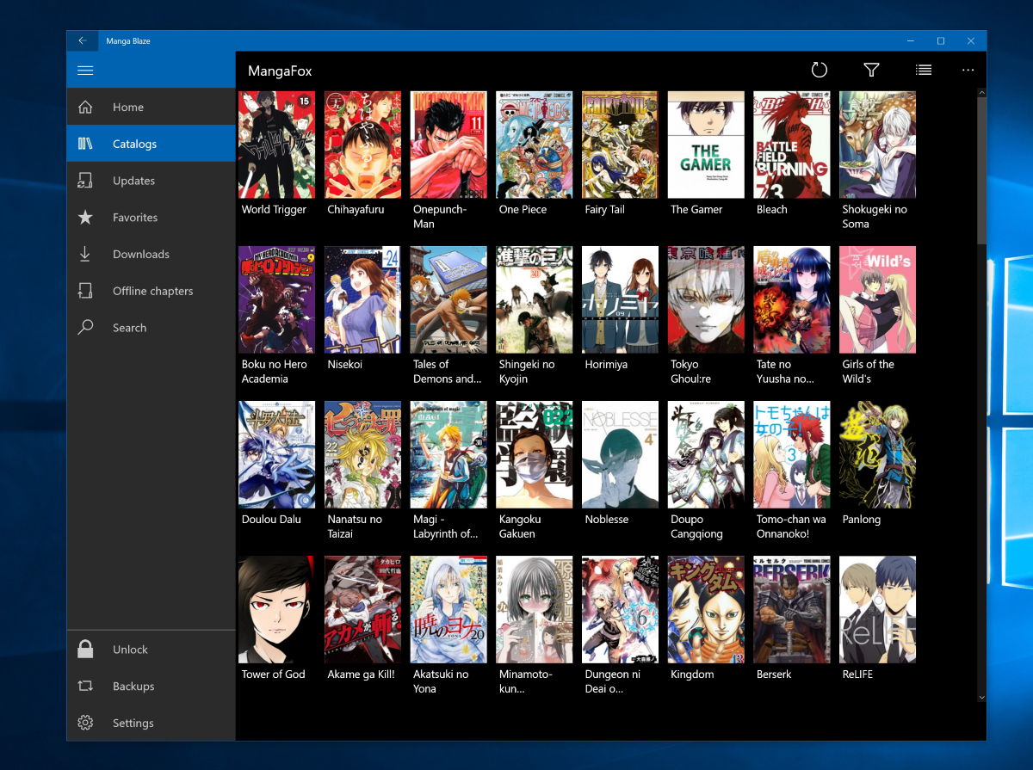Select Unlock label in sidebar

(131, 650)
